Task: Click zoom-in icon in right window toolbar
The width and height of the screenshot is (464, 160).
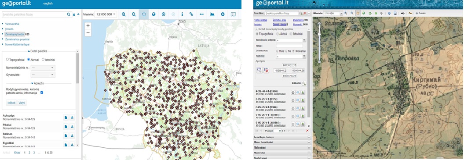Action: click(345, 13)
